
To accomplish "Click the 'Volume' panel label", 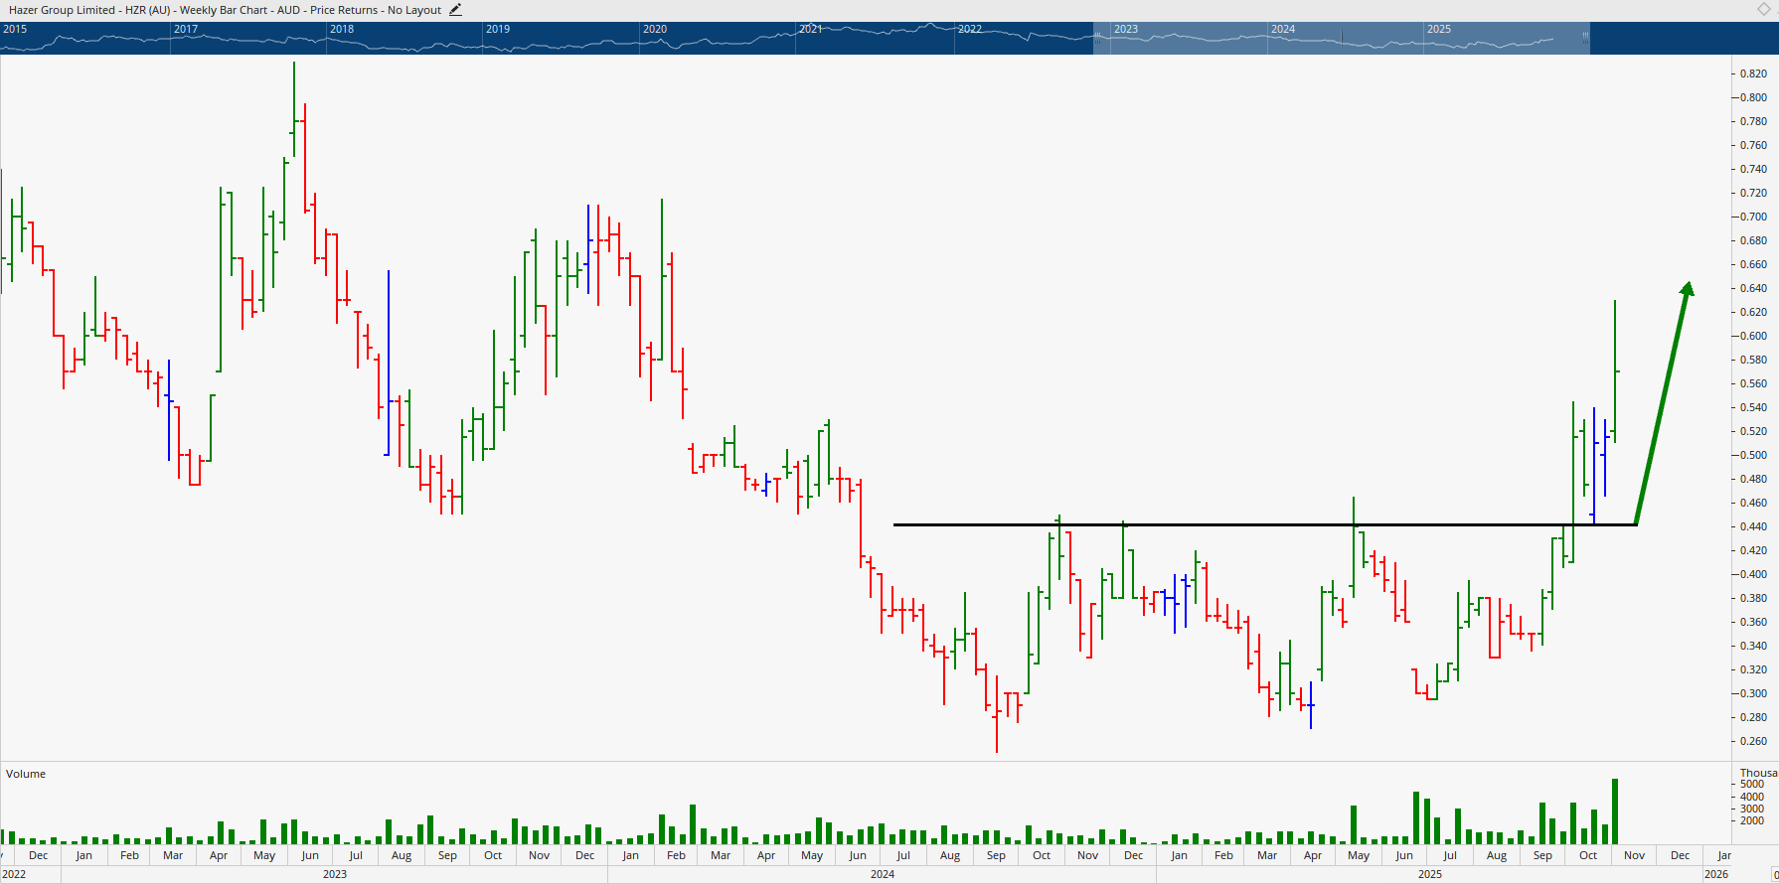I will point(26,774).
